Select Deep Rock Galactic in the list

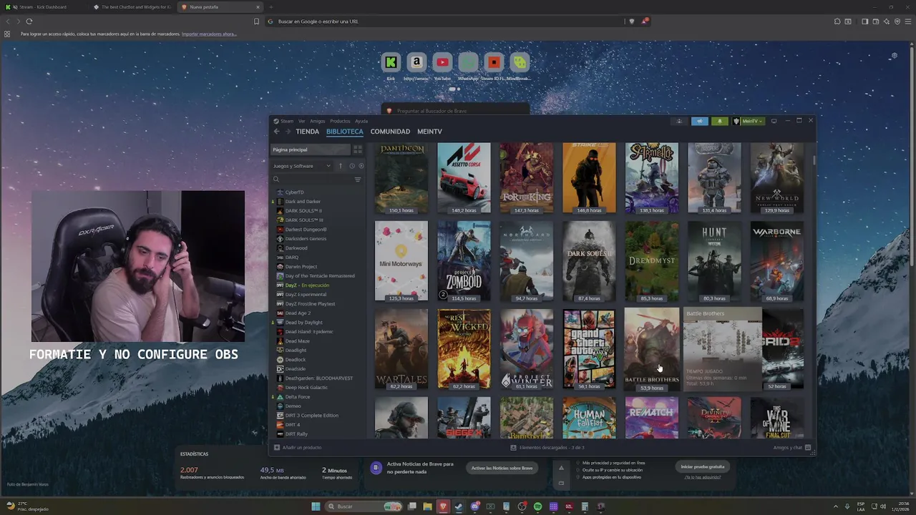(x=306, y=388)
